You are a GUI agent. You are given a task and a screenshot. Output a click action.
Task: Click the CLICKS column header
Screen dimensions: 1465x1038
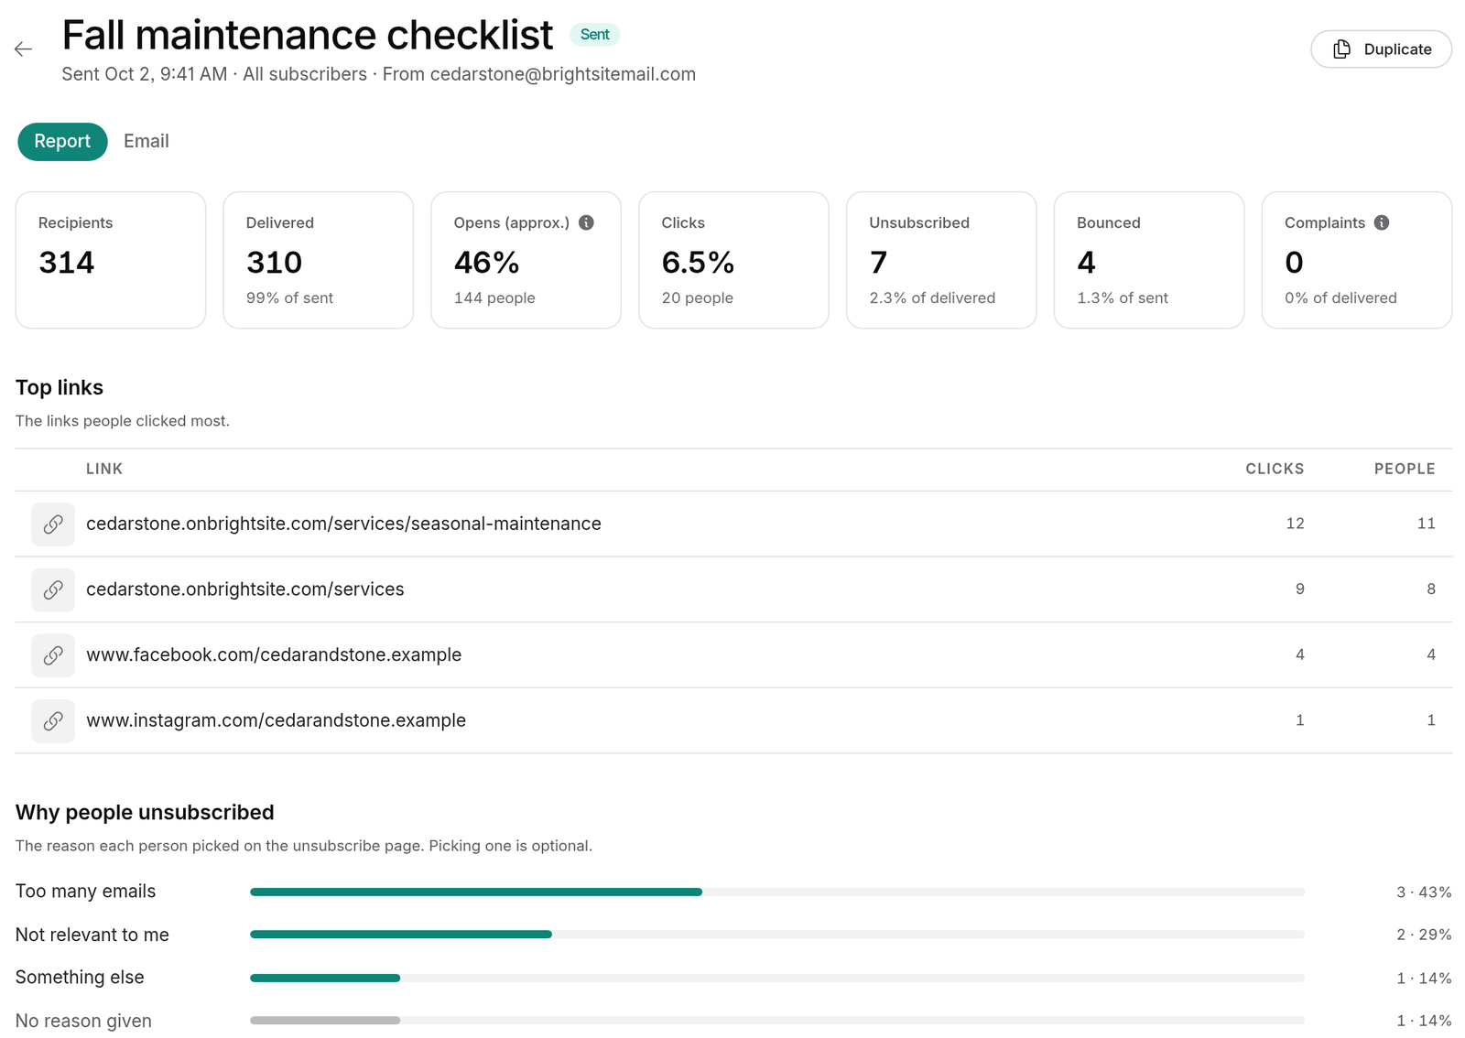pos(1275,469)
